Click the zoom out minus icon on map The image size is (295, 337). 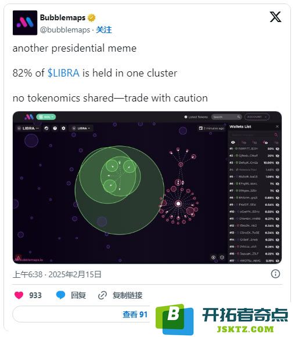[x=222, y=258]
